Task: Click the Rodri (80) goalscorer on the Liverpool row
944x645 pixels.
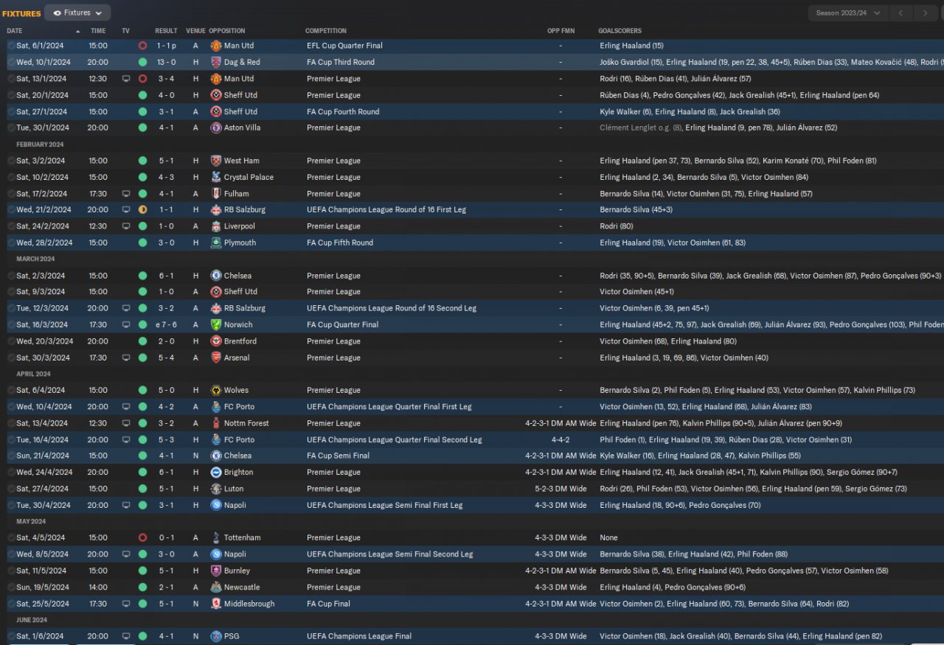Action: (617, 226)
